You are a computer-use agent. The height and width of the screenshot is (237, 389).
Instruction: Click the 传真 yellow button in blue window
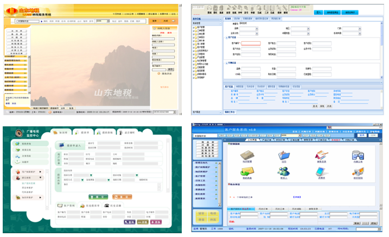(213, 220)
